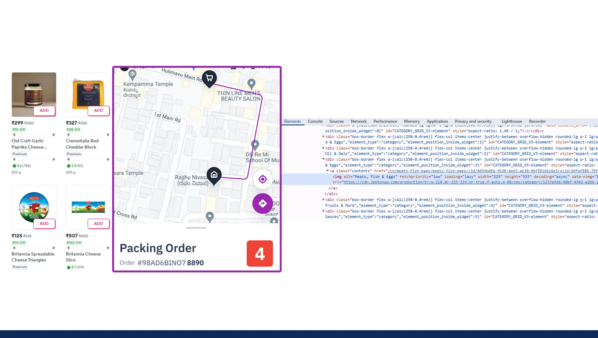Add Old Craft Garlic Paprika Cheese to cart

pos(44,110)
